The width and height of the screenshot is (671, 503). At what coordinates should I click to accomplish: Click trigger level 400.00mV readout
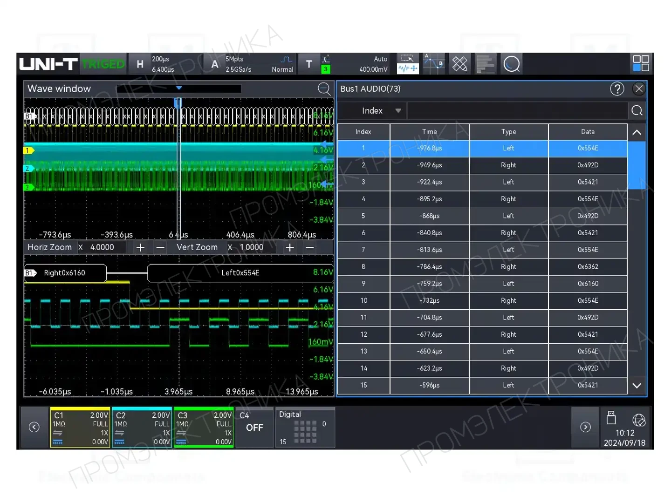[x=373, y=69]
